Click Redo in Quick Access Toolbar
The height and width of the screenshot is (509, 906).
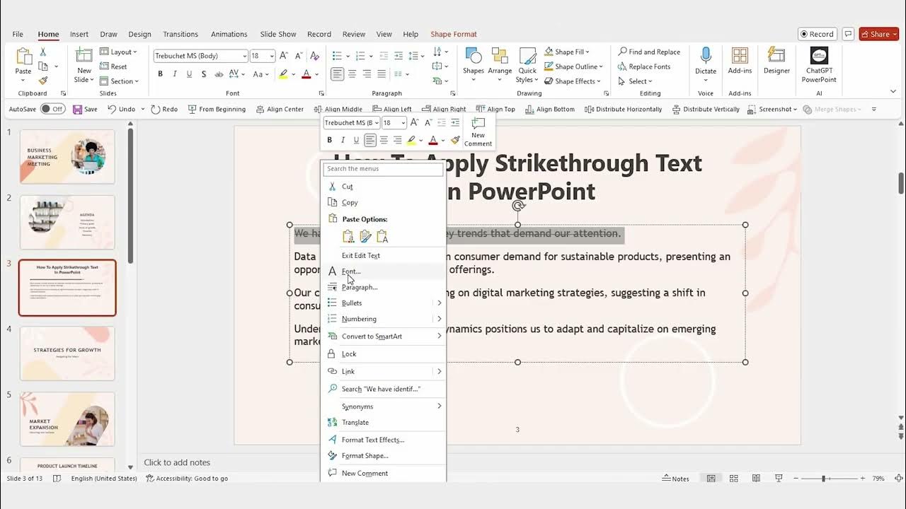click(x=164, y=110)
